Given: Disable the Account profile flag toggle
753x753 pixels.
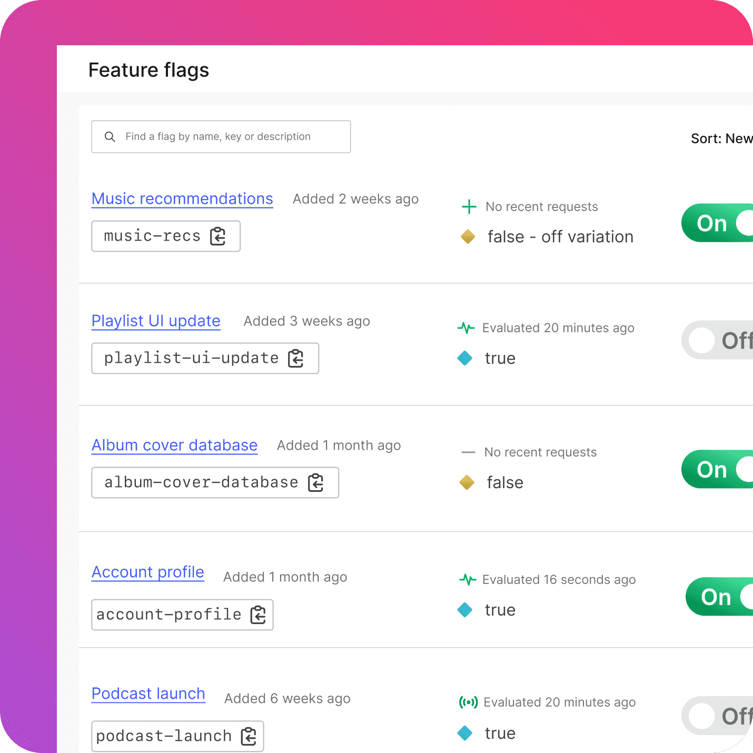Looking at the screenshot, I should click(x=719, y=597).
